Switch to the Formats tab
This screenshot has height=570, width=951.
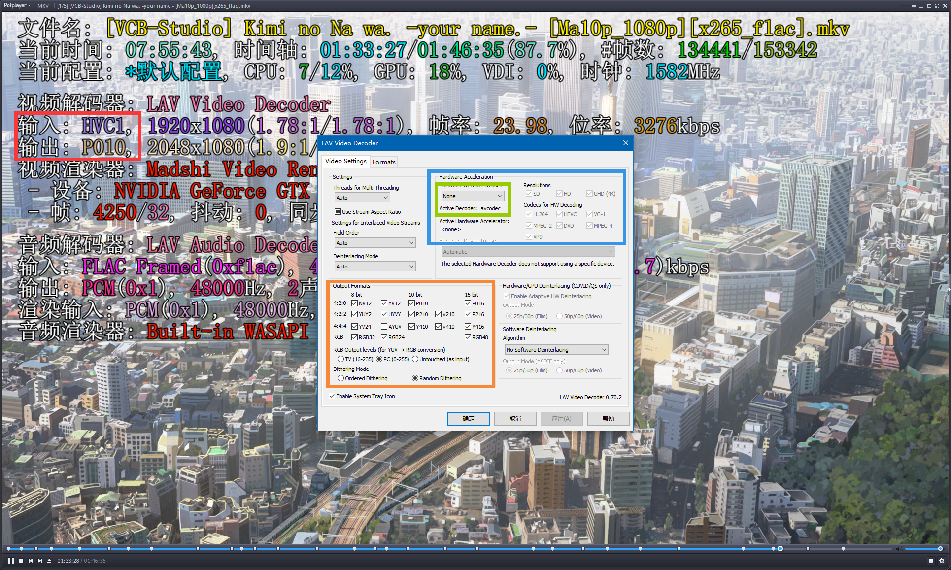click(x=384, y=162)
